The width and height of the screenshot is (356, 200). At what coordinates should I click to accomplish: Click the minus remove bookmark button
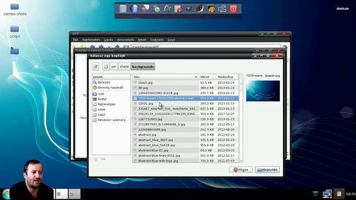103,159
